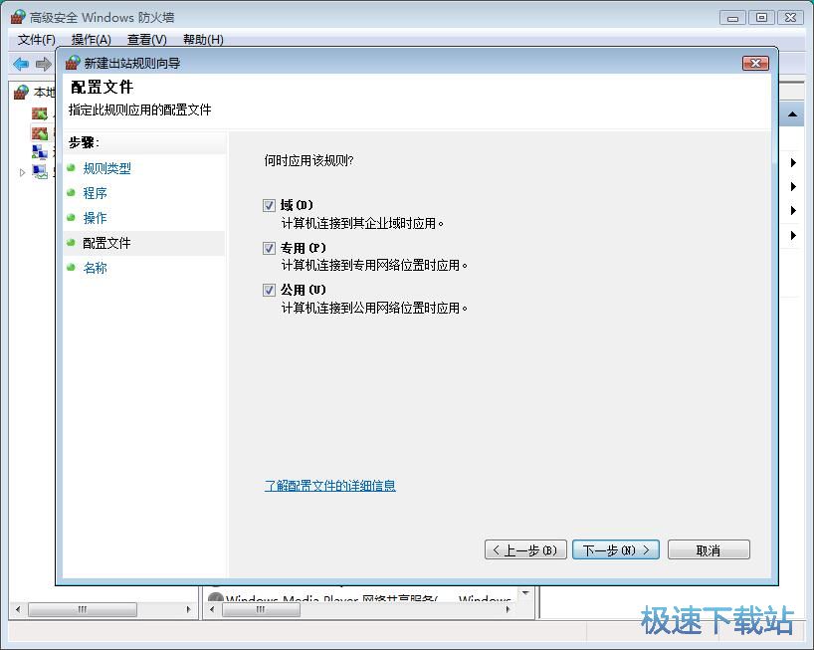Click the firewall icon in main title bar
The width and height of the screenshot is (814, 650).
coord(18,17)
